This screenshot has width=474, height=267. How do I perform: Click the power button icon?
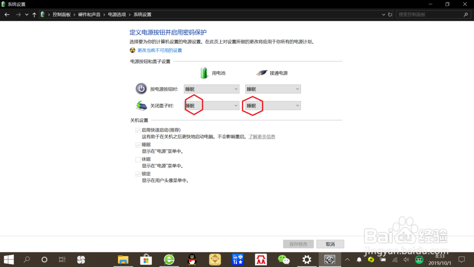[141, 89]
